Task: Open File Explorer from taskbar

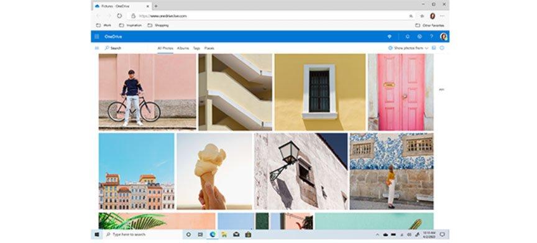Action: (224, 234)
